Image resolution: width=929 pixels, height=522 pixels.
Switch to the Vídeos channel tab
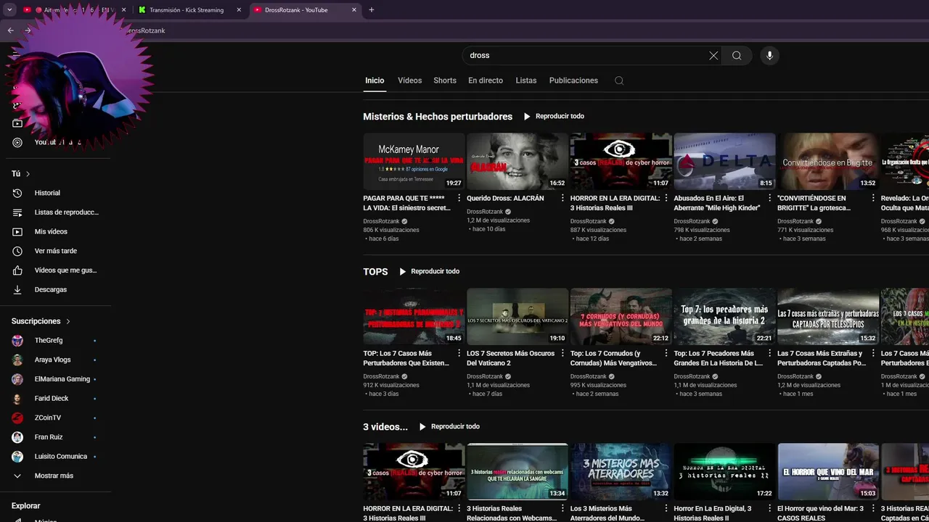[x=409, y=80]
